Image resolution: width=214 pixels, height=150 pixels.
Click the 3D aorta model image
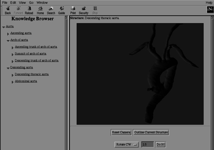pyautogui.click(x=140, y=74)
